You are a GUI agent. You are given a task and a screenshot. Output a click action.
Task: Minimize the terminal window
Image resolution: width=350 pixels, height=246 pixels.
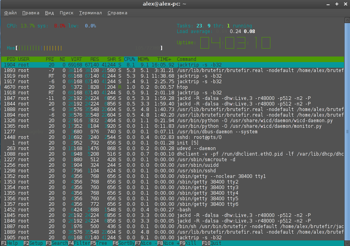tap(328, 4)
